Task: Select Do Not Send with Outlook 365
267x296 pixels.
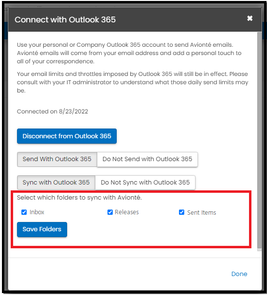Action: click(147, 159)
